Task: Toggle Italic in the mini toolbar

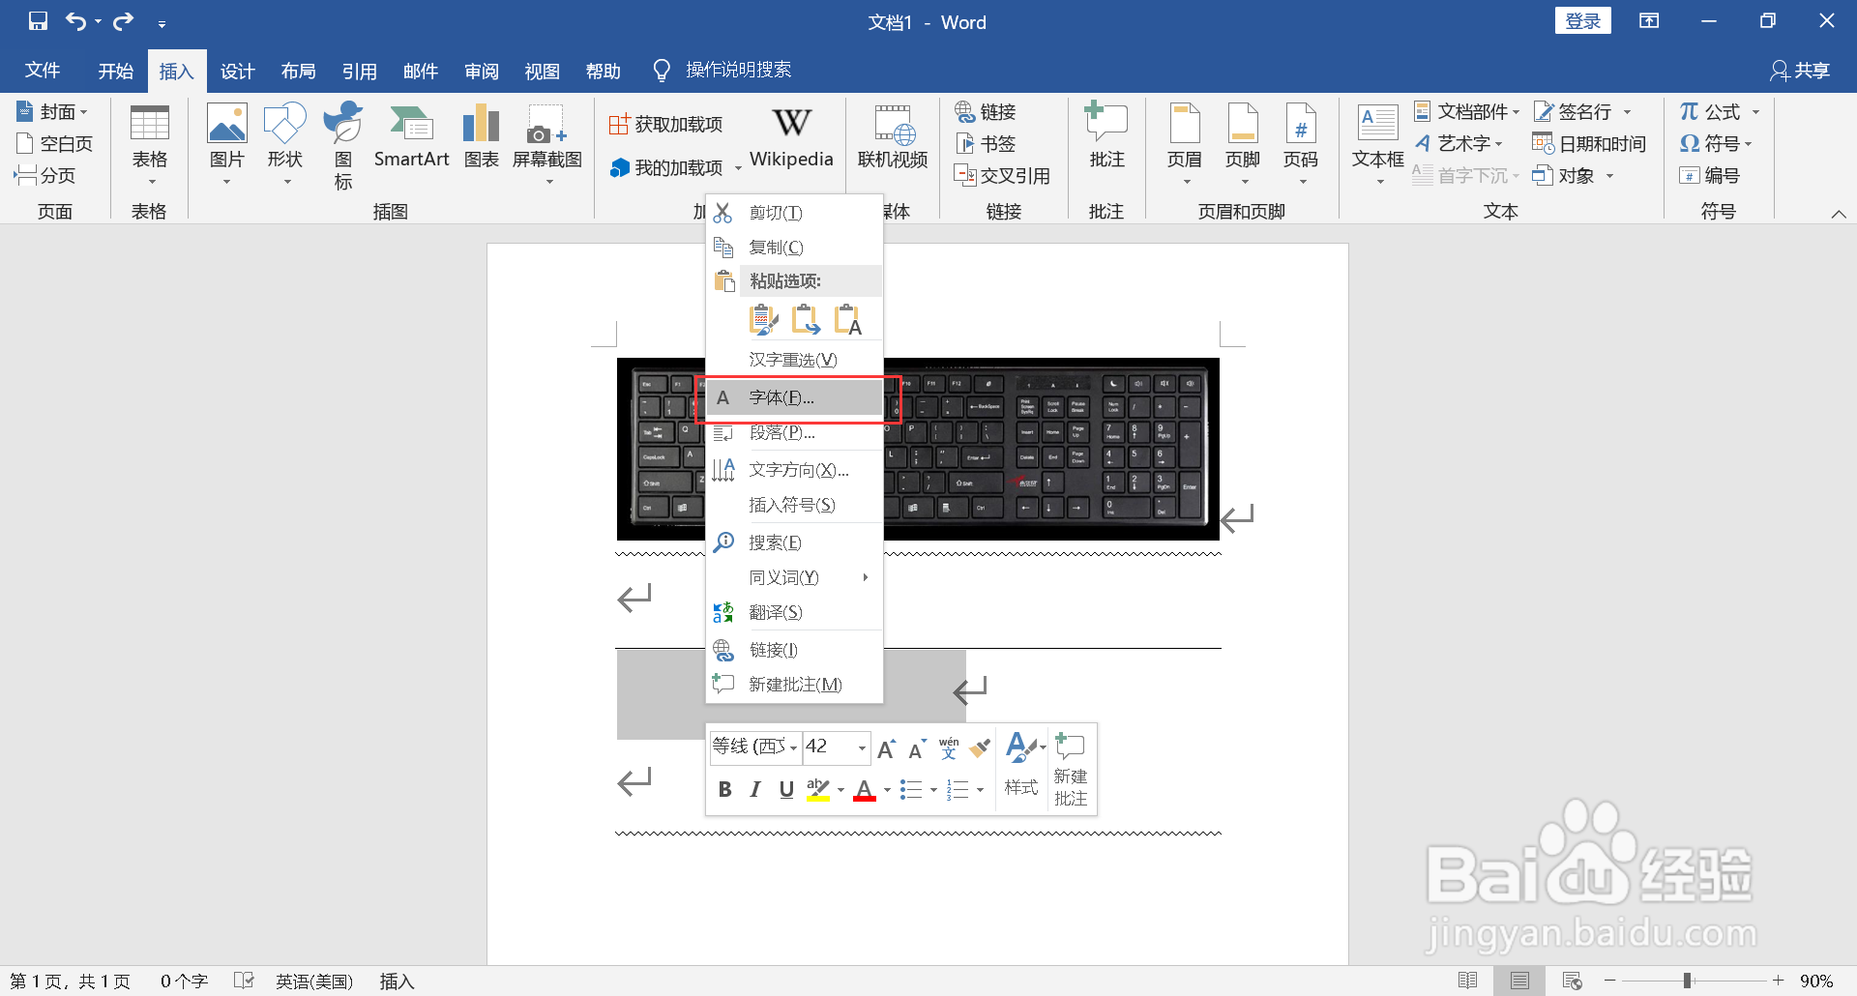Action: click(x=755, y=790)
